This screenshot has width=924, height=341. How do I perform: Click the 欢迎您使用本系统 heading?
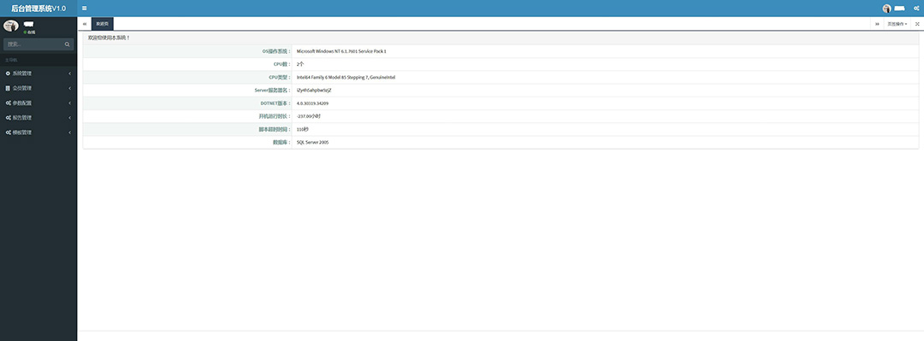(109, 38)
